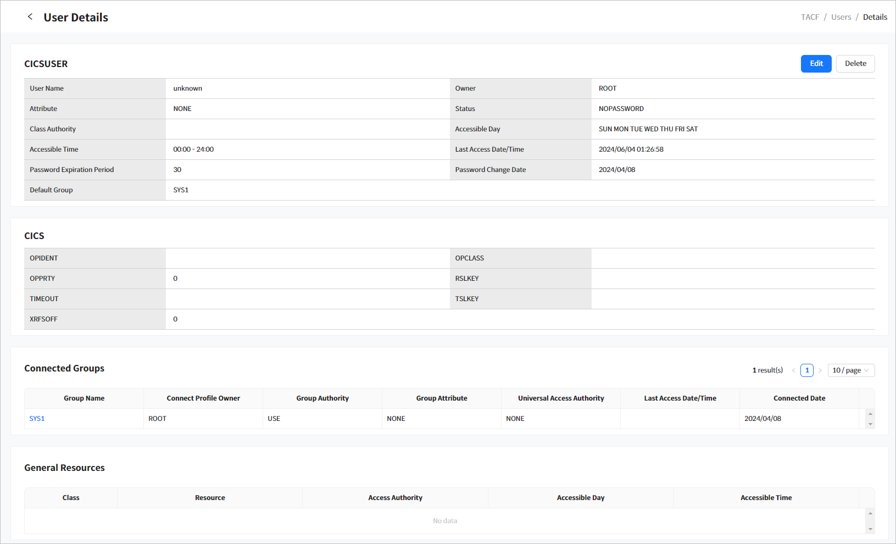The width and height of the screenshot is (896, 544).
Task: Click the Resource column header
Action: click(210, 498)
